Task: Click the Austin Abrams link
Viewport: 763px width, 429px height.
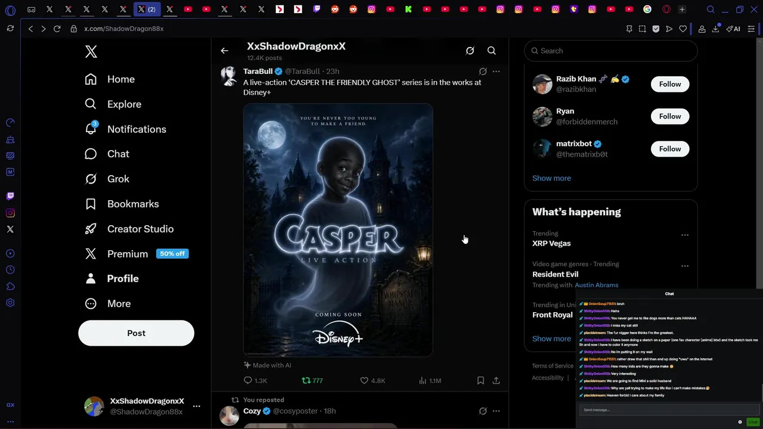Action: point(596,285)
